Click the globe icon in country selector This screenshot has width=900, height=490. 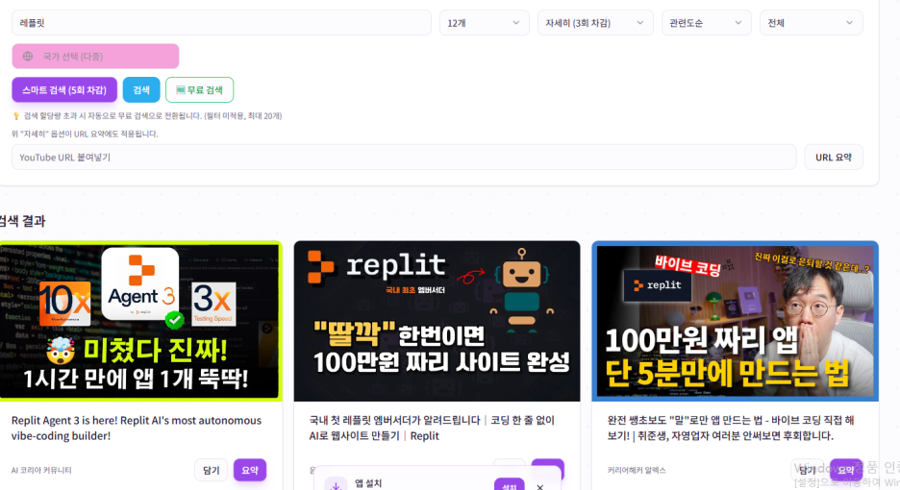(28, 57)
